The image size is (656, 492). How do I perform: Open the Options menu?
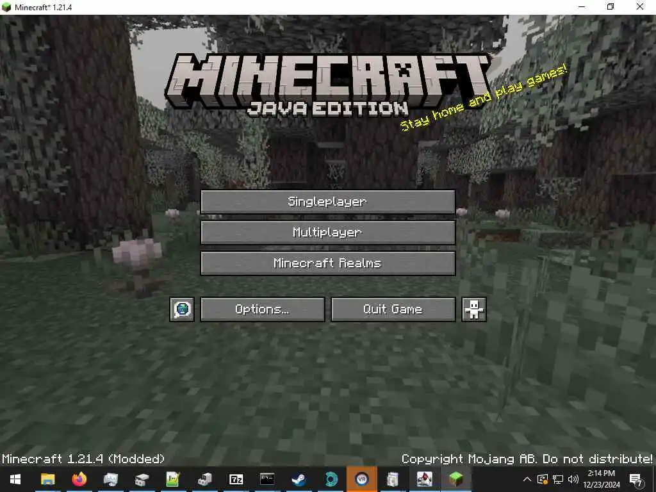click(x=262, y=309)
